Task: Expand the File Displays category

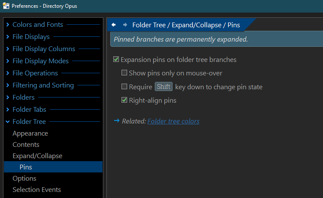Action: pyautogui.click(x=8, y=37)
